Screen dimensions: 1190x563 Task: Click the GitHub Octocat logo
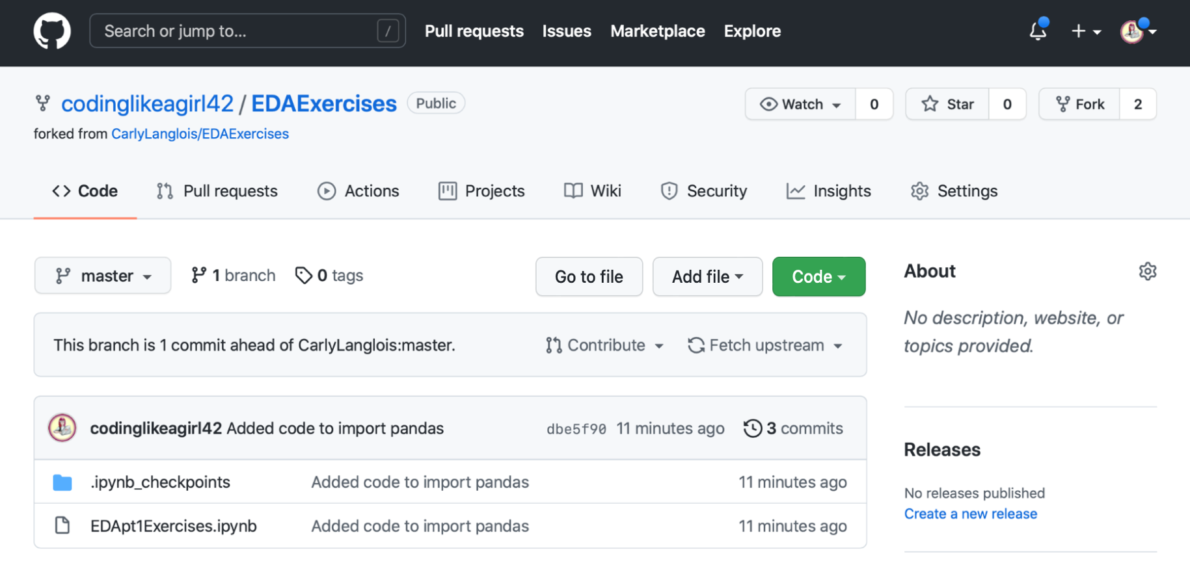(x=52, y=31)
